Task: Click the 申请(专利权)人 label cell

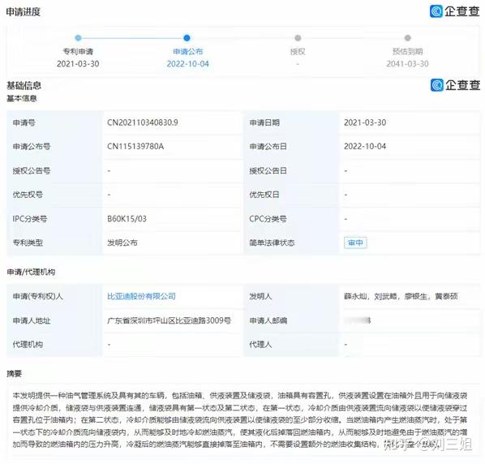Action: [54, 296]
